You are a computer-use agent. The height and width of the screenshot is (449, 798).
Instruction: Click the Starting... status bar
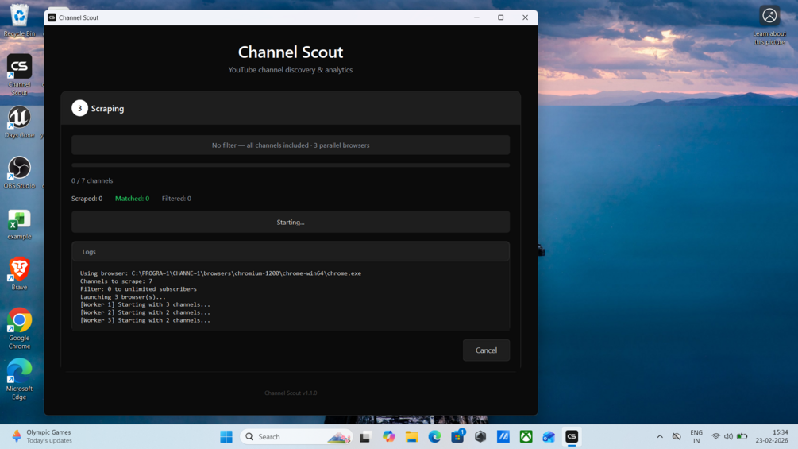pyautogui.click(x=291, y=222)
